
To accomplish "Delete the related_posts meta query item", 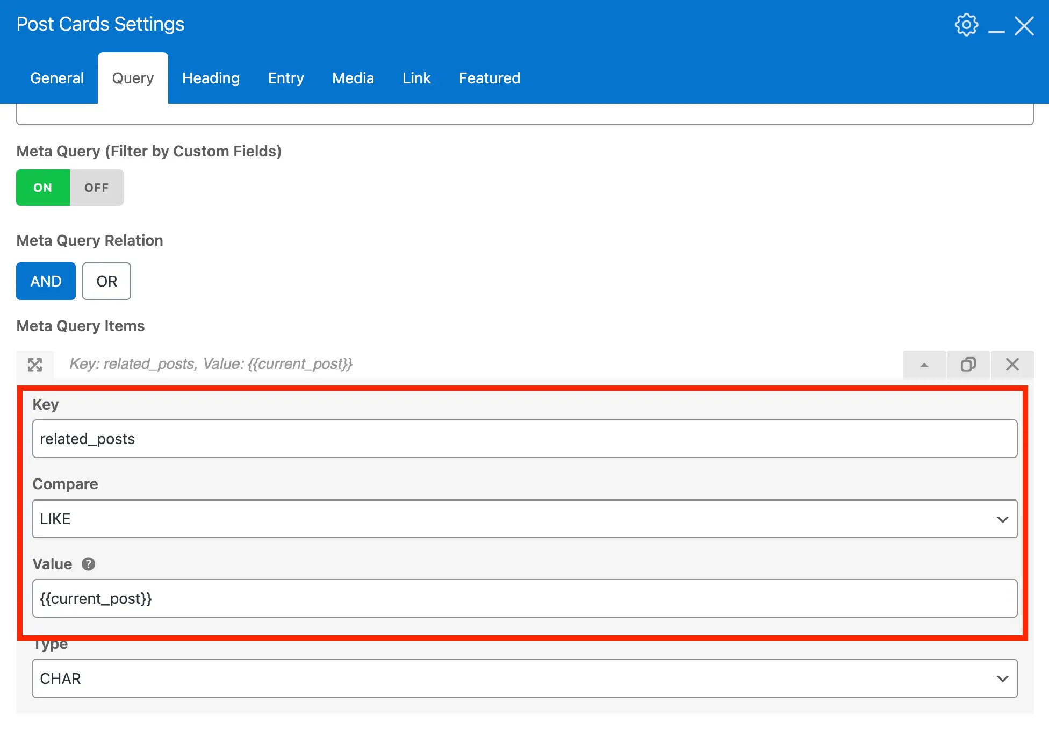I will (x=1012, y=364).
